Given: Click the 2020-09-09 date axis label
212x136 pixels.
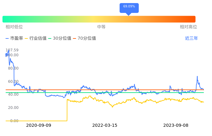Looking at the screenshot, I should coord(39,126).
